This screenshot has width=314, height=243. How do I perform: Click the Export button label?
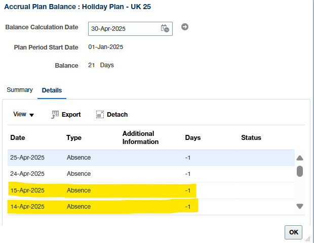point(71,115)
